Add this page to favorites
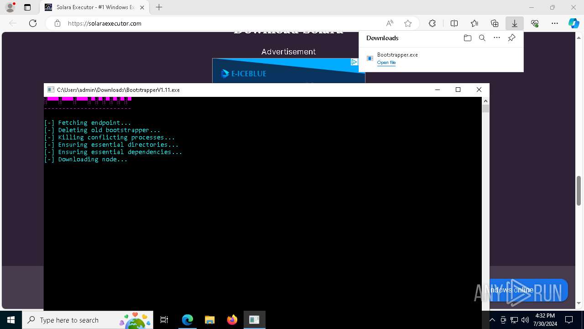584x329 pixels. [408, 23]
